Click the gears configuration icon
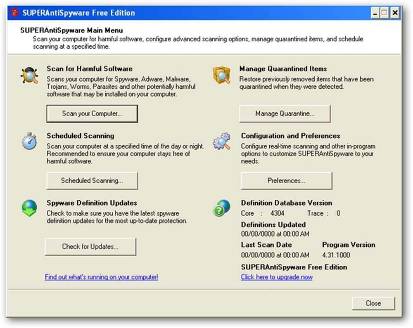Screen dimensions: 413x328 221,141
